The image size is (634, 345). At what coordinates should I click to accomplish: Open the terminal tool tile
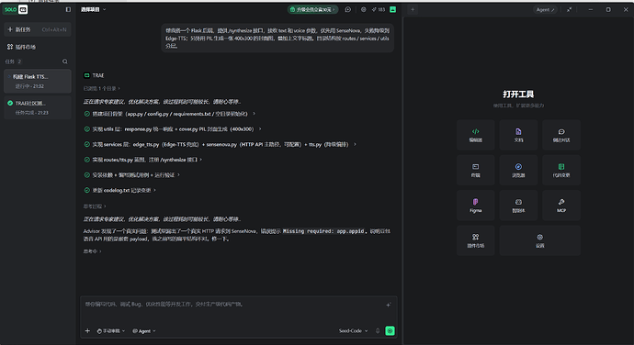coord(476,170)
